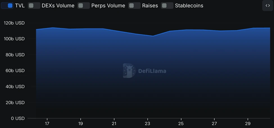Image resolution: width=274 pixels, height=128 pixels.
Task: Click the 21 date tick label
Action: point(114,124)
